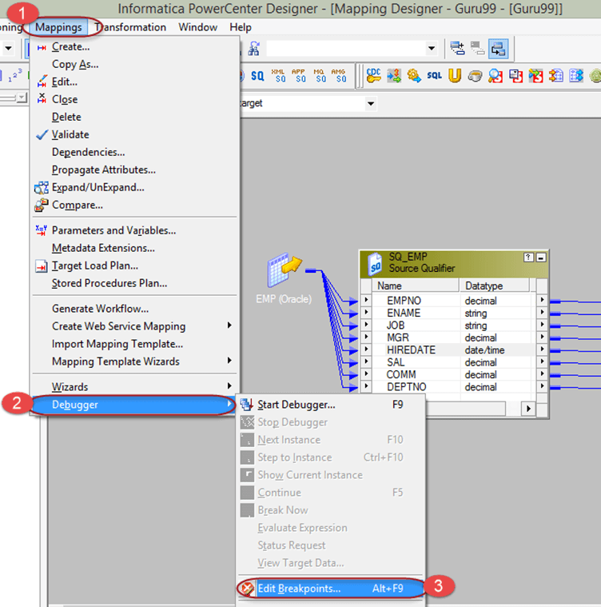Image resolution: width=601 pixels, height=607 pixels.
Task: Click the highlighted arrange-transformations toolbar icon
Action: point(498,49)
